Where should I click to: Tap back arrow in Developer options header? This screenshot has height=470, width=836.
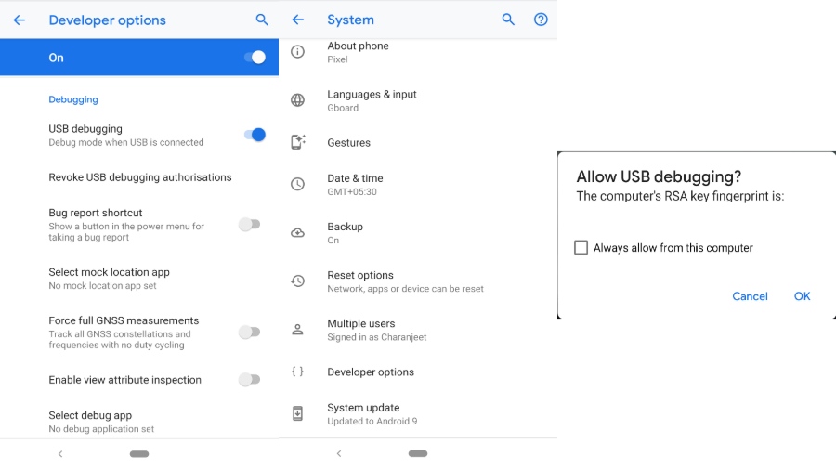tap(20, 20)
